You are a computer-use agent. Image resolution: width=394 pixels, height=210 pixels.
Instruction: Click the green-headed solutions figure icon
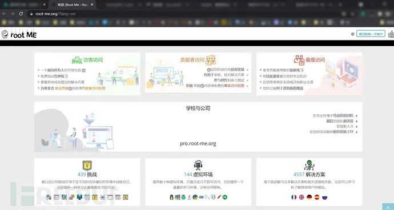point(309,165)
